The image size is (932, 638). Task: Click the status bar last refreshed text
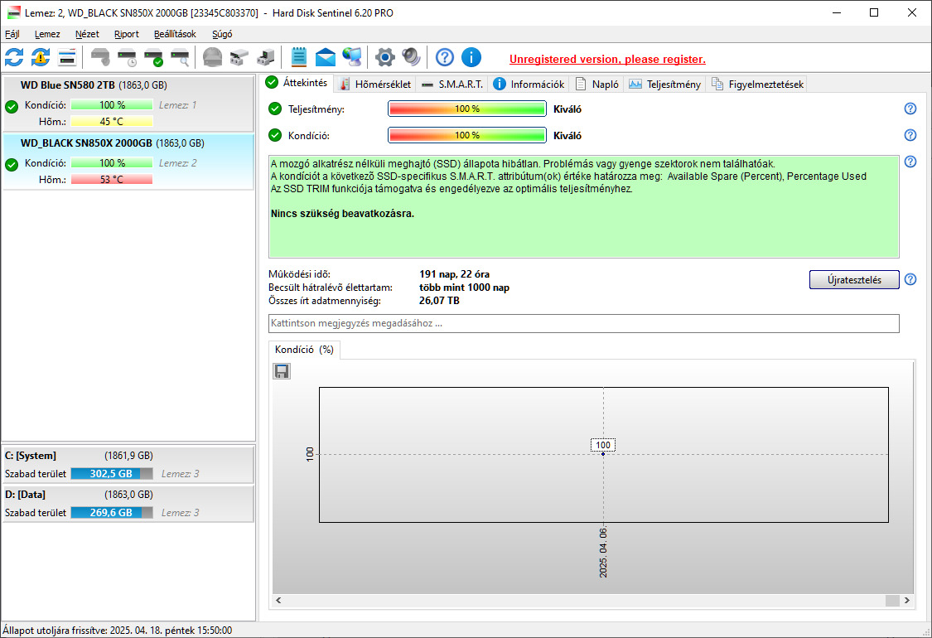(118, 631)
